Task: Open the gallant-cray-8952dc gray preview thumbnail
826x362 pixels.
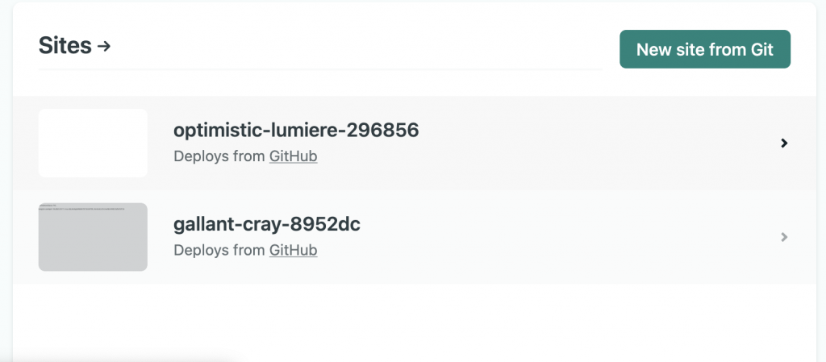Action: pos(93,242)
